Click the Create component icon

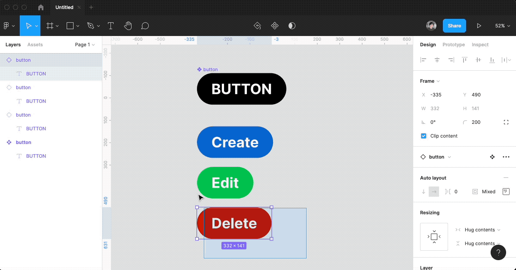pyautogui.click(x=274, y=26)
